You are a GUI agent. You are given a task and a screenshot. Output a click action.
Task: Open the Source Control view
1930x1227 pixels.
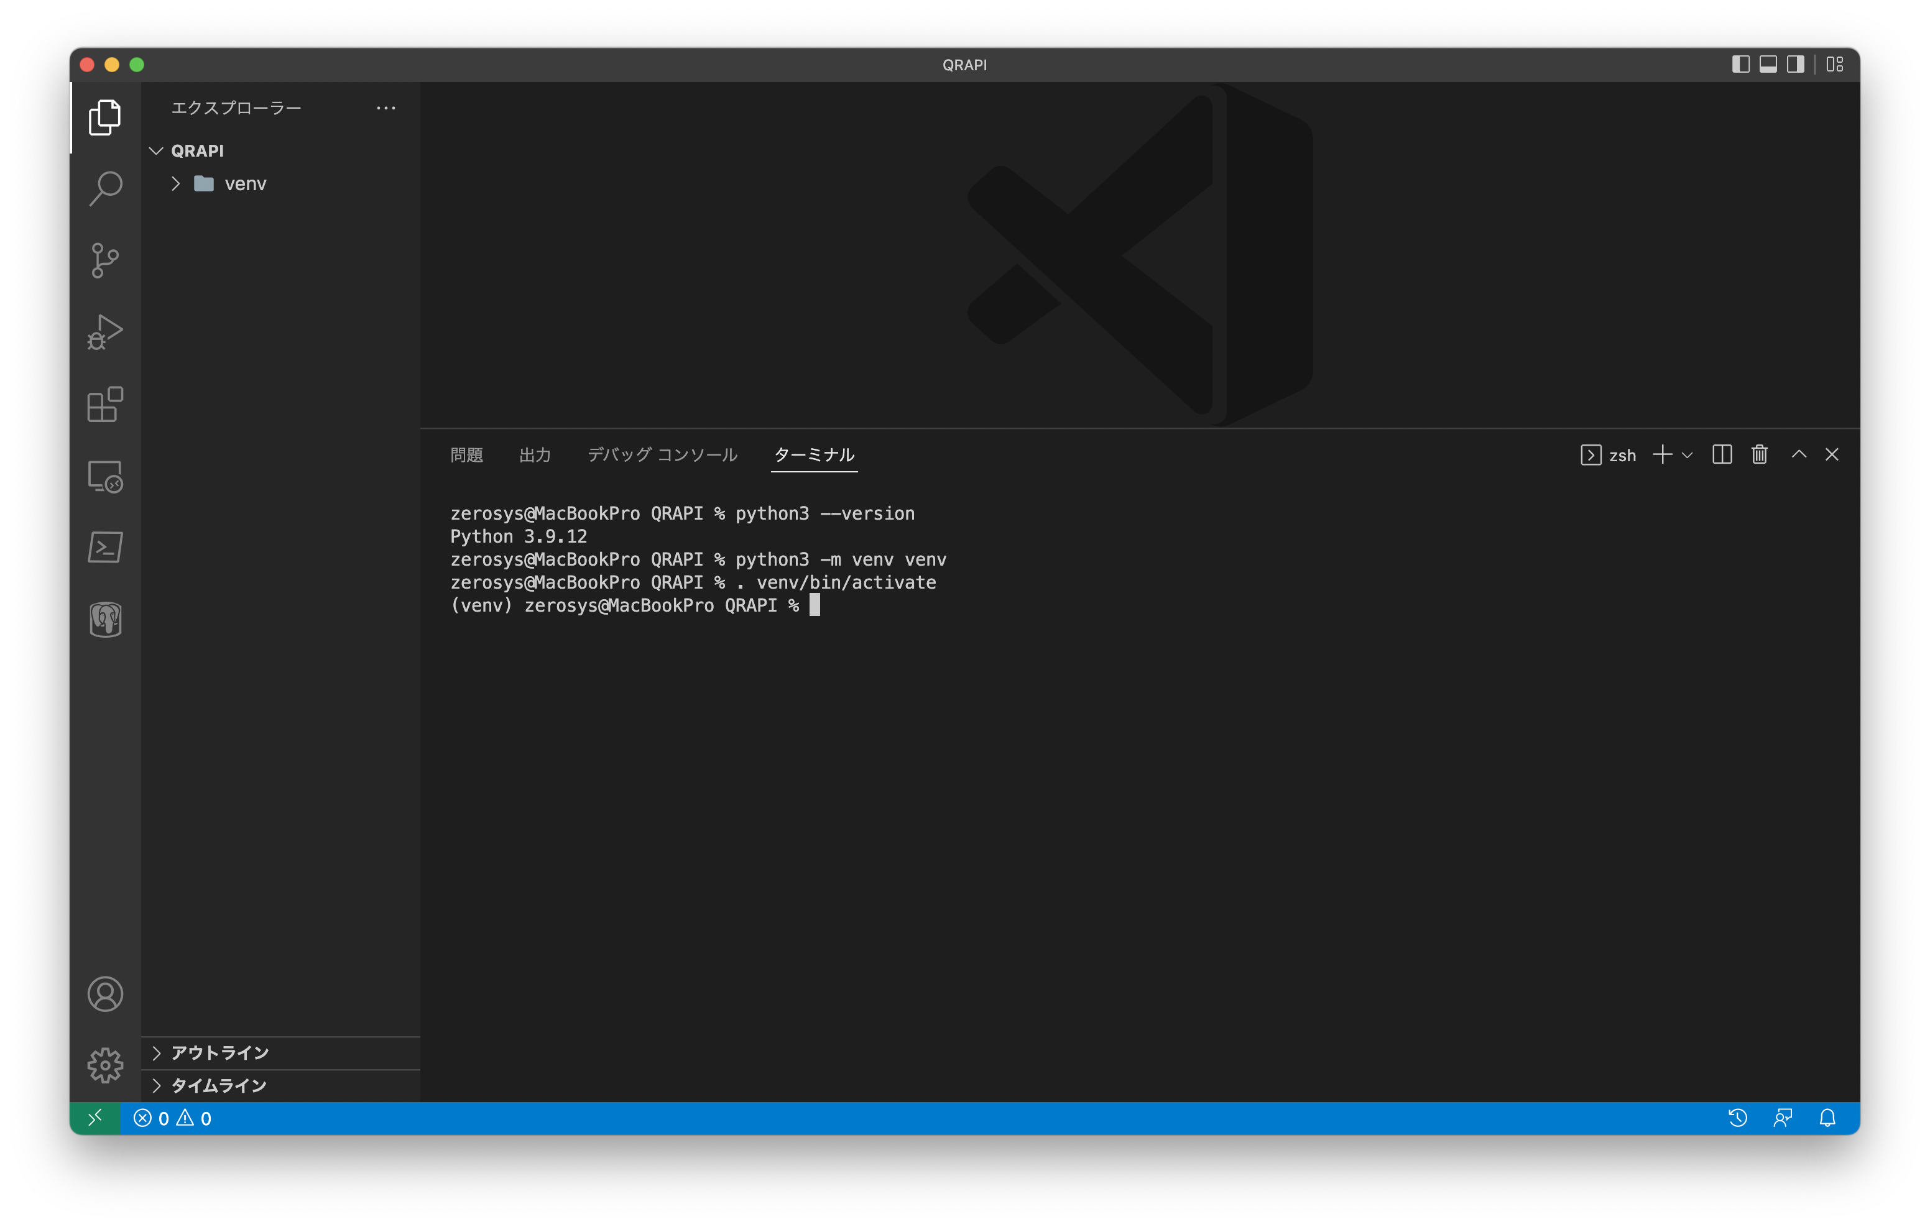pos(105,260)
